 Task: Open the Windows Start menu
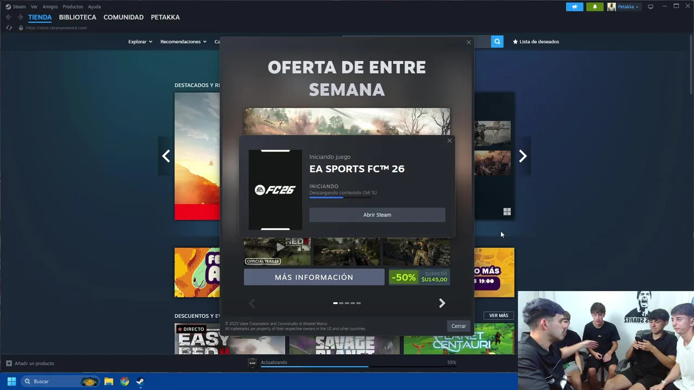[11, 381]
